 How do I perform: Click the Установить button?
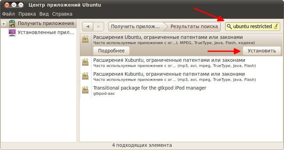(x=262, y=51)
